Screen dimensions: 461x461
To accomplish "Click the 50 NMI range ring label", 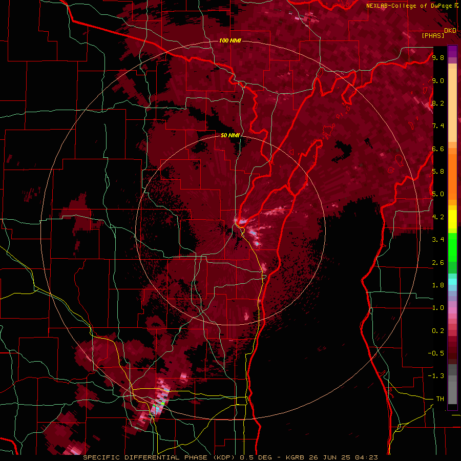I will pos(230,135).
